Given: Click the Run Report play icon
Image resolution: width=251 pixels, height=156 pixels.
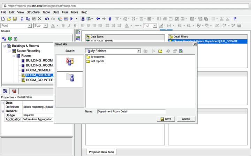Looking at the screenshot, I should tap(72, 19).
